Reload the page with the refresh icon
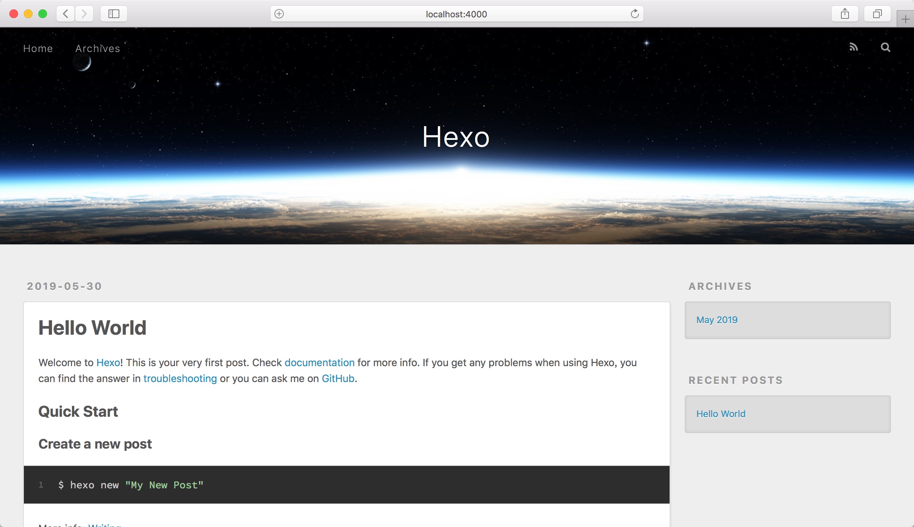Screen dimensions: 914x527 point(635,14)
